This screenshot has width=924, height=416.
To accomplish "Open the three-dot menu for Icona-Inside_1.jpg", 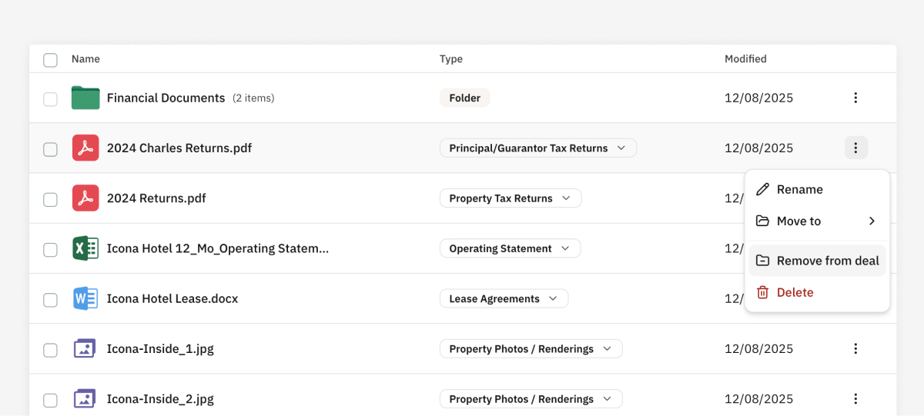I will 855,348.
